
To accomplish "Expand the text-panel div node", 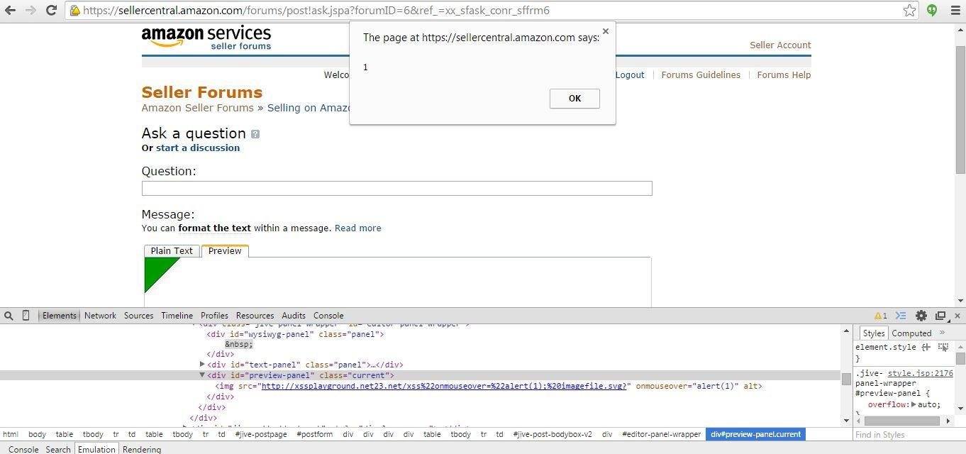I will click(x=202, y=365).
